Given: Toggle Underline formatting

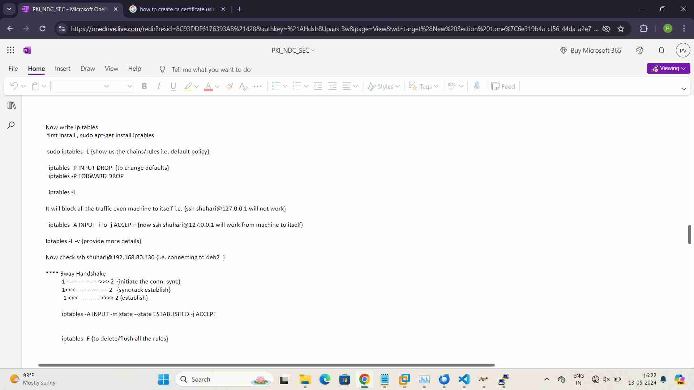Looking at the screenshot, I should (x=173, y=86).
